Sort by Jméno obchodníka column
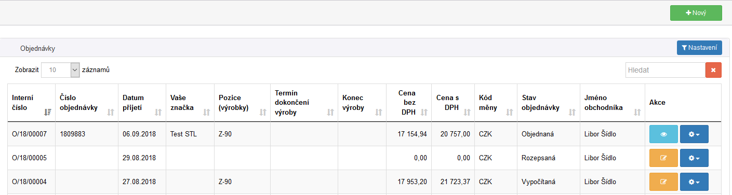Screen dimensions: 732x195 [x=613, y=103]
